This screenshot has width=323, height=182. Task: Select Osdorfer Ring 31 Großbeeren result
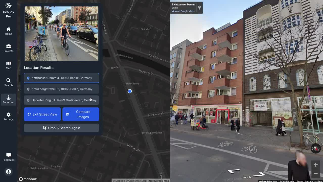61,100
